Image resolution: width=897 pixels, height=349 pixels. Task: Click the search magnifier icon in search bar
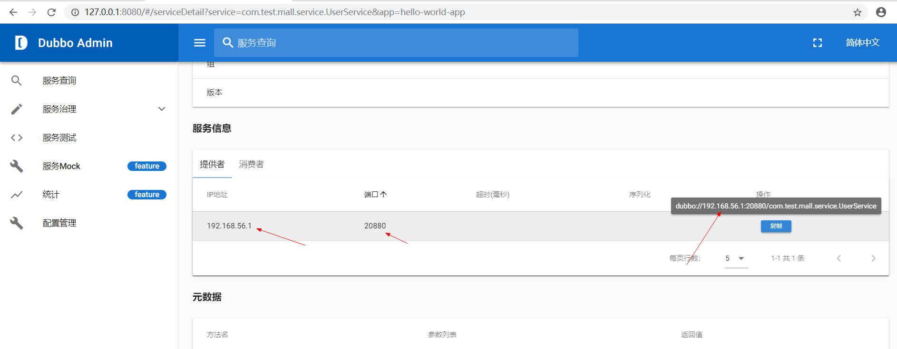[228, 43]
